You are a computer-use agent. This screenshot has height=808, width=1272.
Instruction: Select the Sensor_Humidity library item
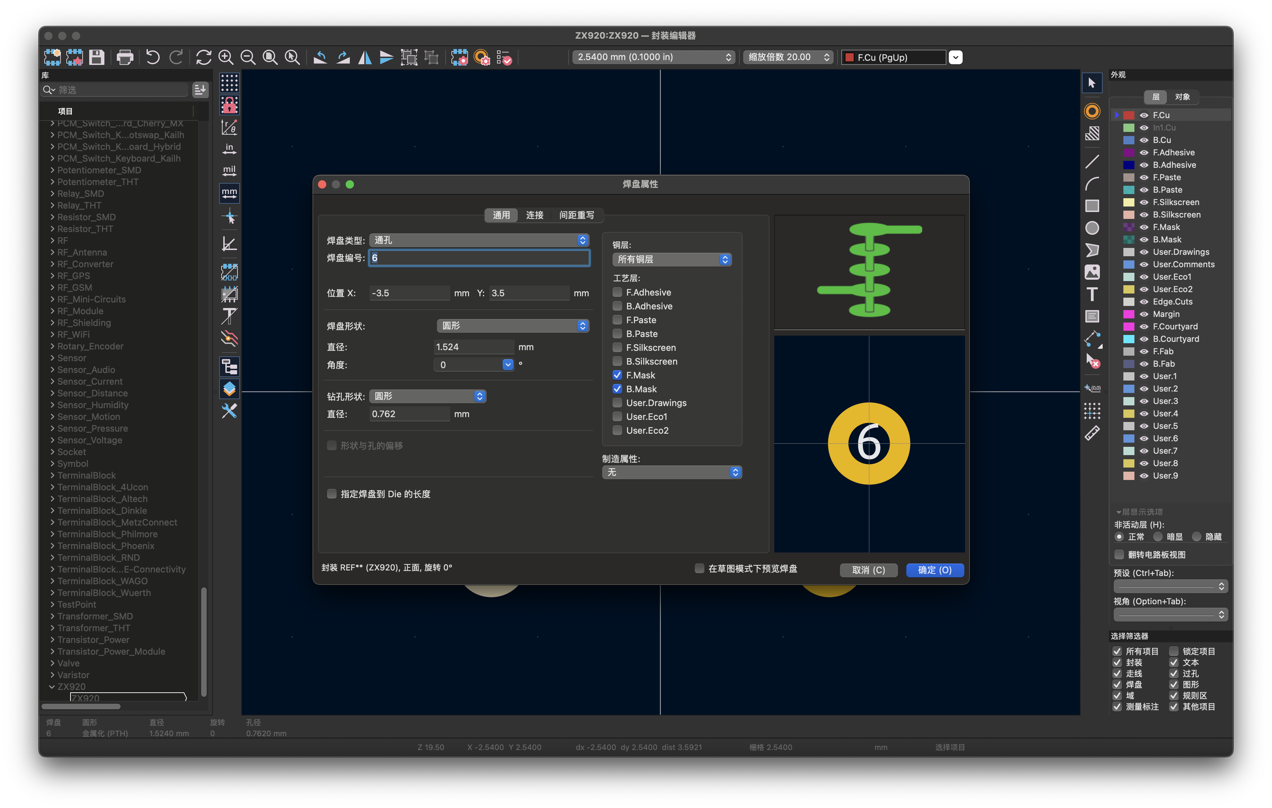tap(92, 405)
